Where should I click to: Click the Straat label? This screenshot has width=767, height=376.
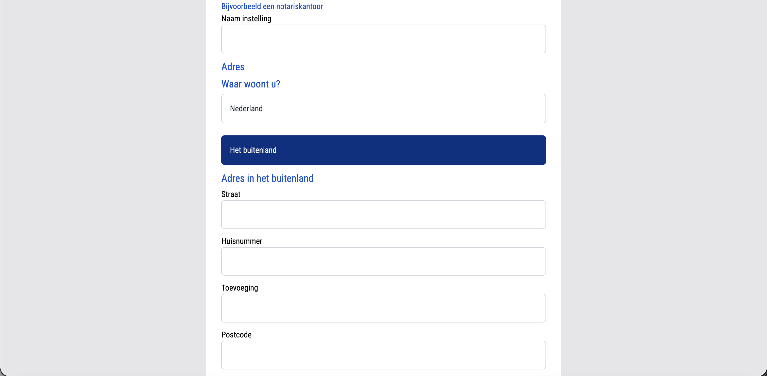click(231, 194)
